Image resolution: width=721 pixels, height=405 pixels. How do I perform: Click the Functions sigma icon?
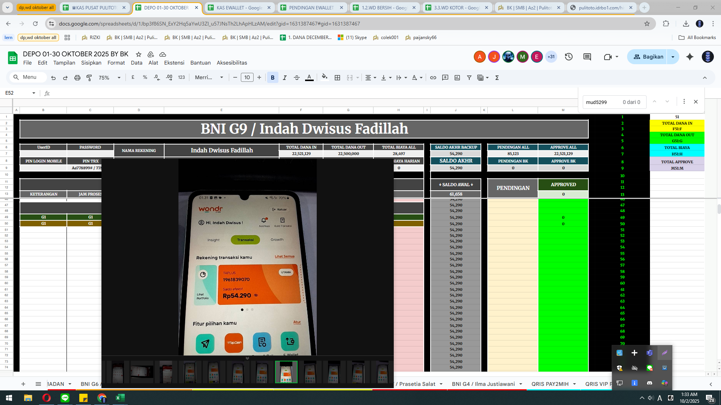tap(497, 78)
